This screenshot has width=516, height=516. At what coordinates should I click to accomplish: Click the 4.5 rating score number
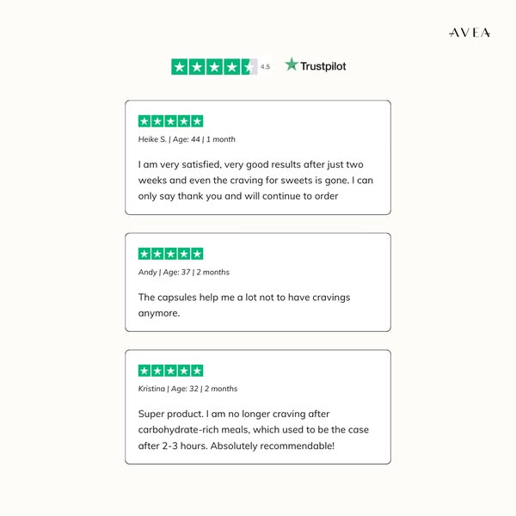tap(265, 66)
